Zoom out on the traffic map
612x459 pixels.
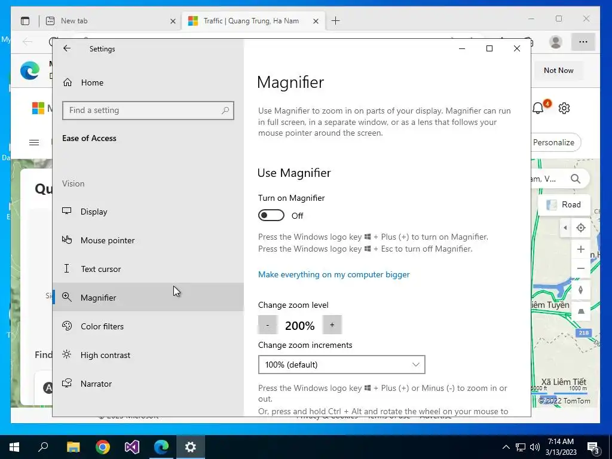tap(581, 268)
